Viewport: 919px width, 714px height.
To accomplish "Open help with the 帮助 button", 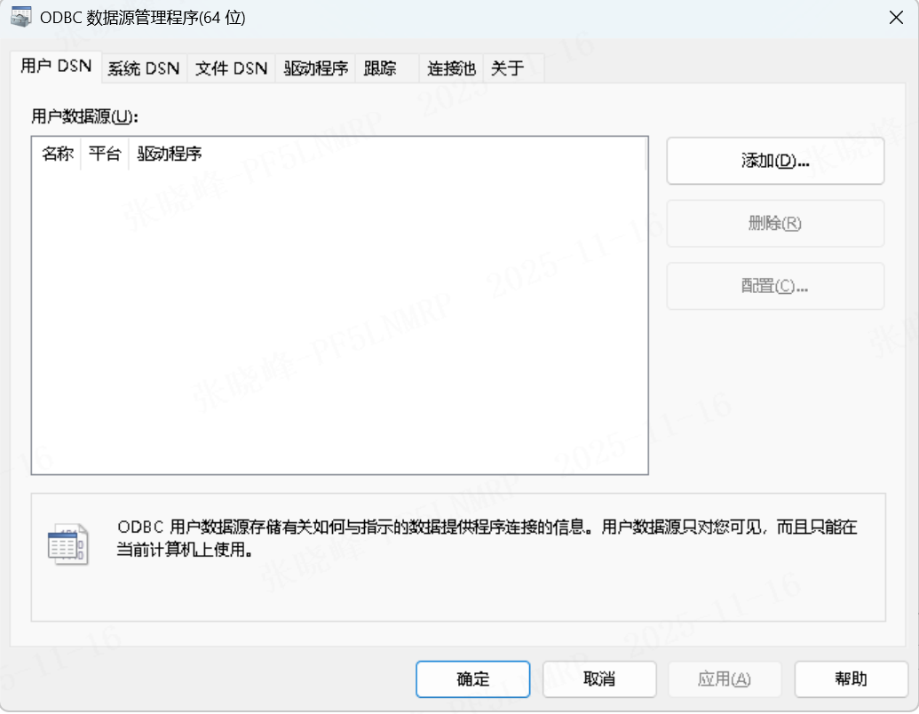I will (851, 679).
